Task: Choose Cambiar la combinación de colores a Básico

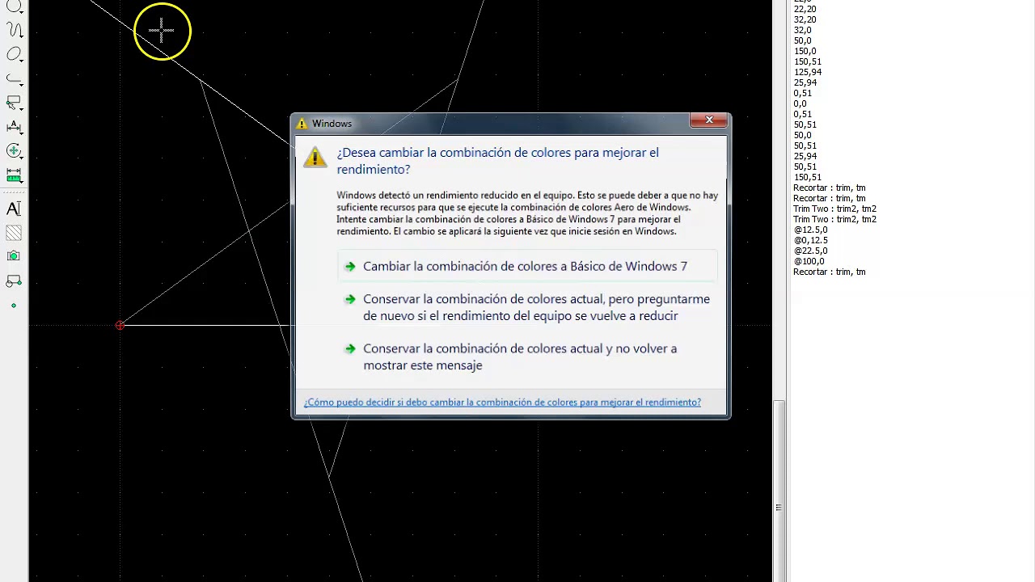Action: click(527, 266)
